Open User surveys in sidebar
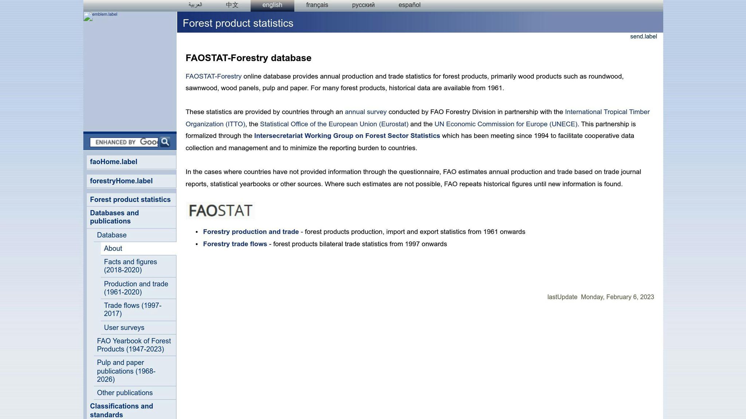Screen dimensions: 746x419 click(138, 328)
